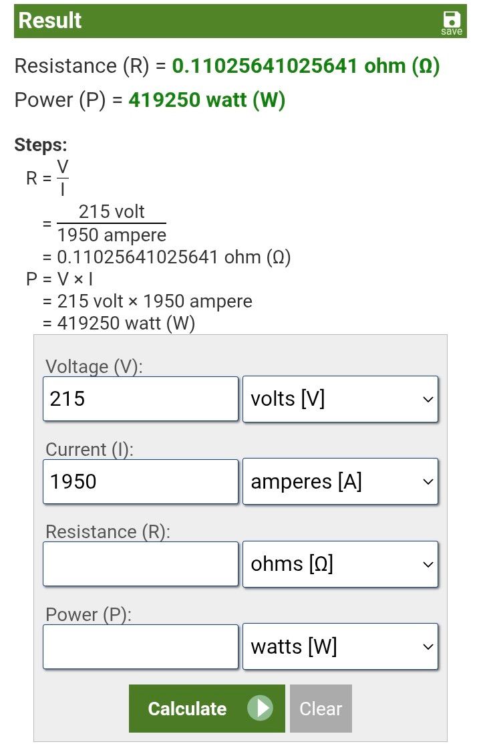The image size is (481, 750).
Task: Click the "P = V × I" formula line
Action: coord(59,279)
